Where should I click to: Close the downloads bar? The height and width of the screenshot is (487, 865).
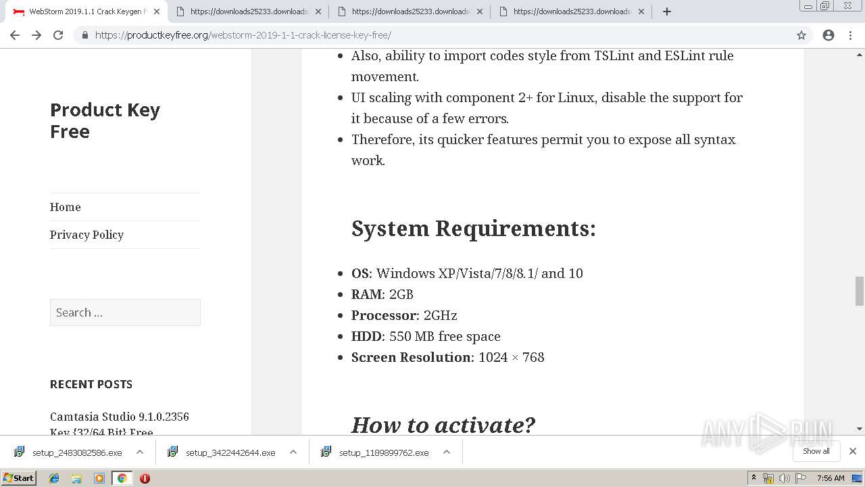[853, 451]
